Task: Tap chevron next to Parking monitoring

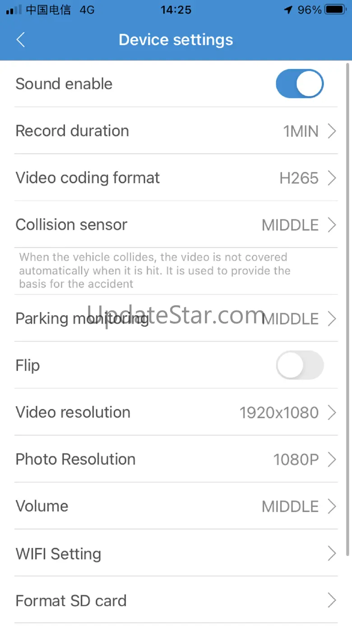Action: 332,319
